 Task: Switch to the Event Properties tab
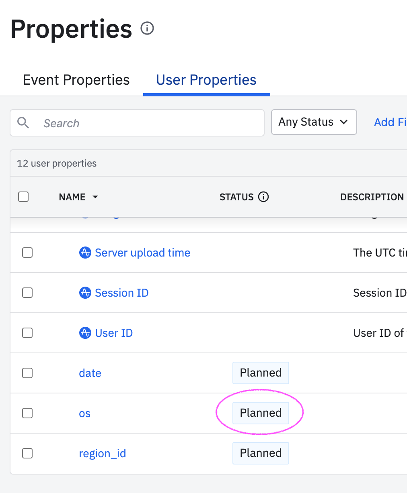point(76,80)
